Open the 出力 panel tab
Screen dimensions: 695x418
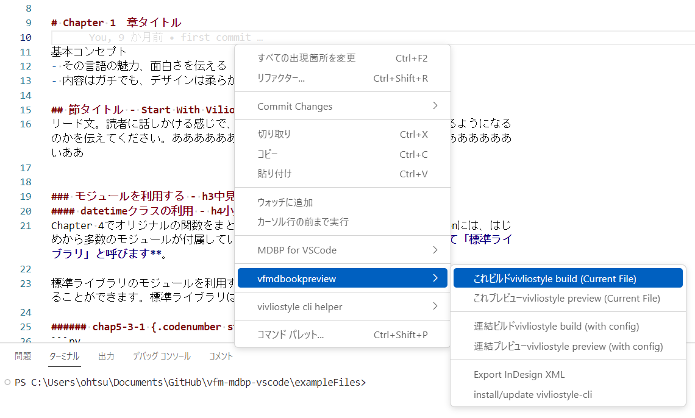click(x=106, y=356)
